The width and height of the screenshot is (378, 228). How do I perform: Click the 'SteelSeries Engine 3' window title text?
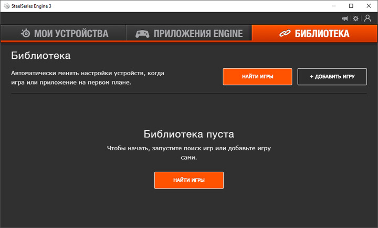(x=31, y=6)
